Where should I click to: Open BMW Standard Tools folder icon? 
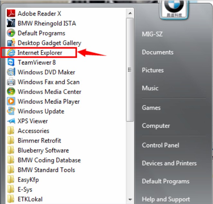coord(11,170)
